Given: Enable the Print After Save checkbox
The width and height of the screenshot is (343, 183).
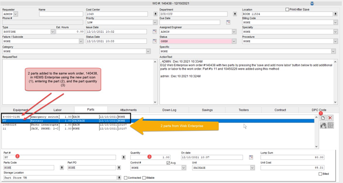Looking at the screenshot, I should click(288, 9).
